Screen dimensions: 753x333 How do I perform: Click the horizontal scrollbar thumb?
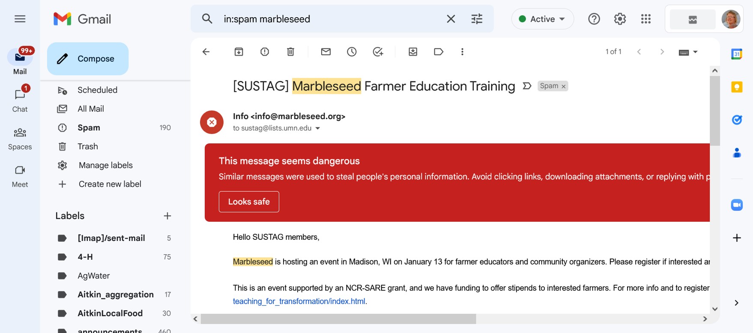pyautogui.click(x=338, y=319)
